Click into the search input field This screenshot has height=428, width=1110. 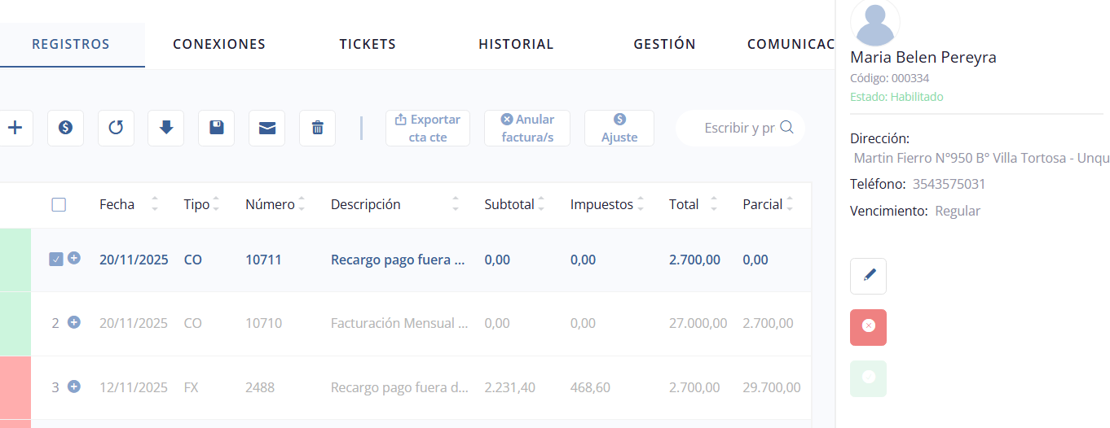pos(738,128)
